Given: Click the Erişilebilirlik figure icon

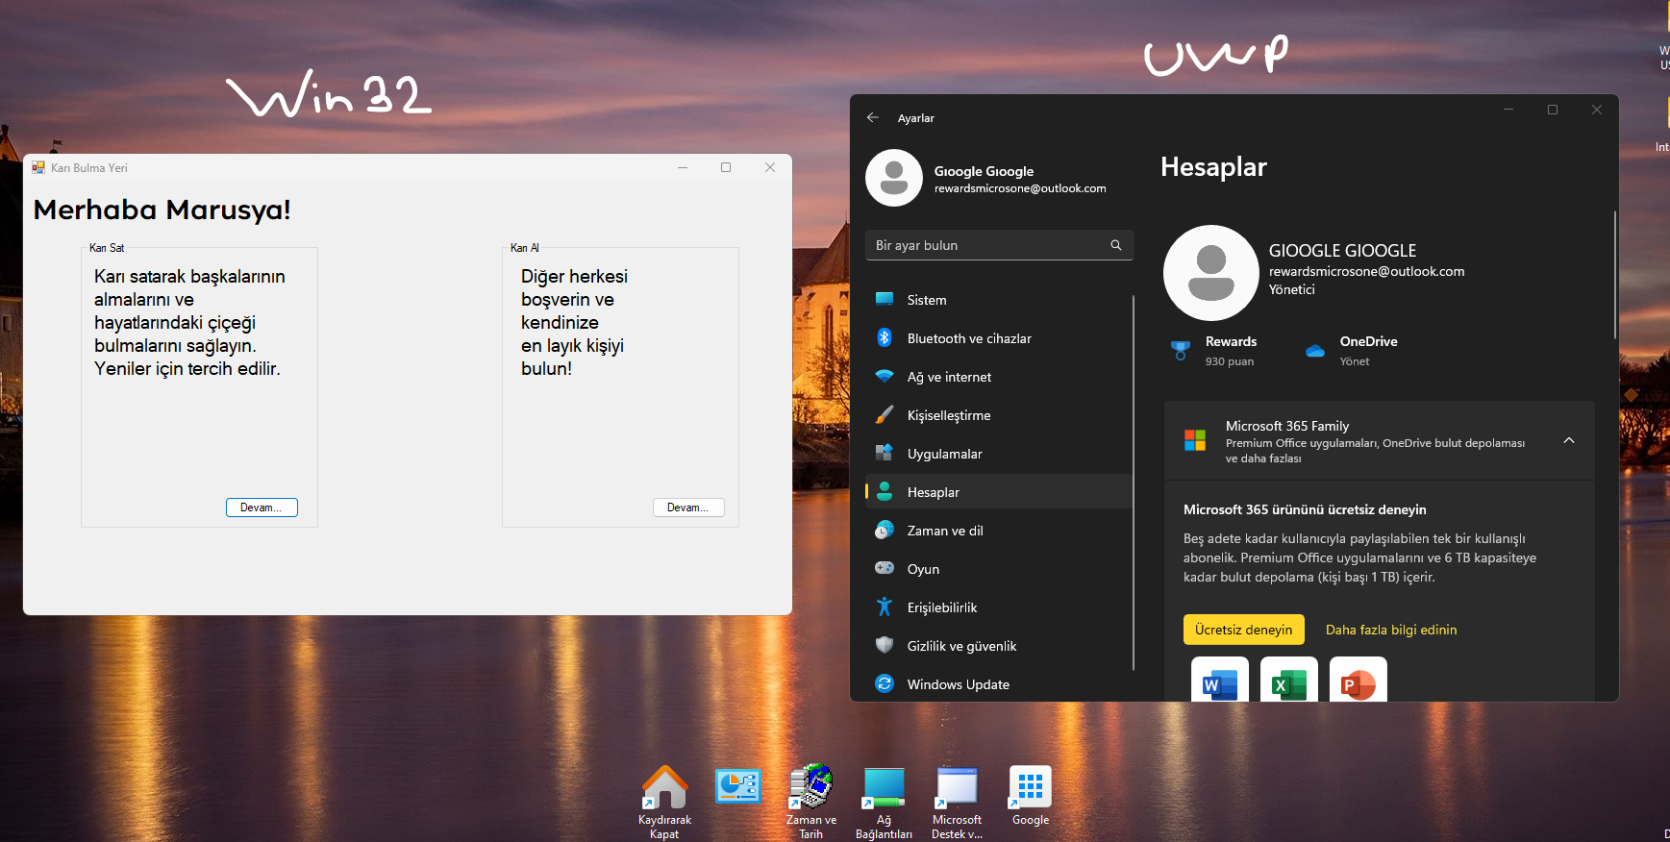Looking at the screenshot, I should pos(885,607).
